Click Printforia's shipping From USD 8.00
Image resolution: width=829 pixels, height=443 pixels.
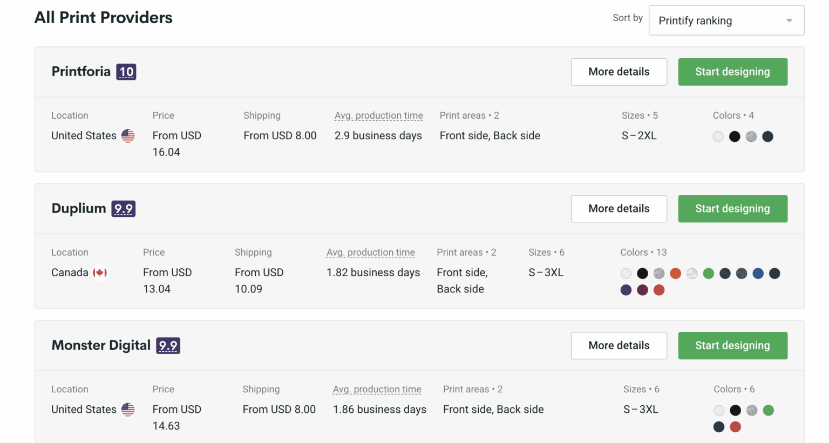pyautogui.click(x=280, y=136)
